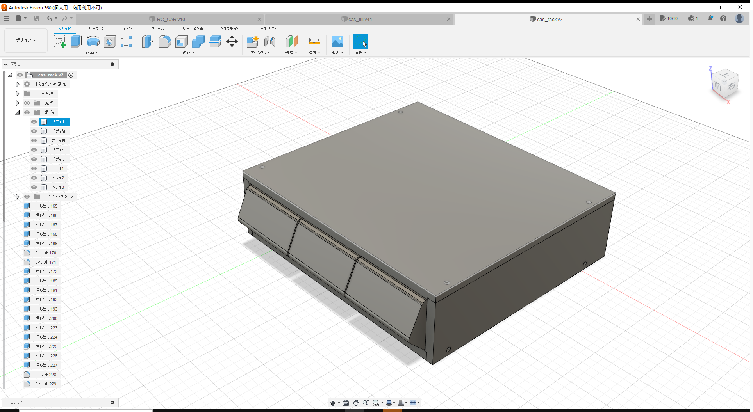Click the 押し出し165 timeline feature
This screenshot has width=753, height=412.
click(46, 206)
